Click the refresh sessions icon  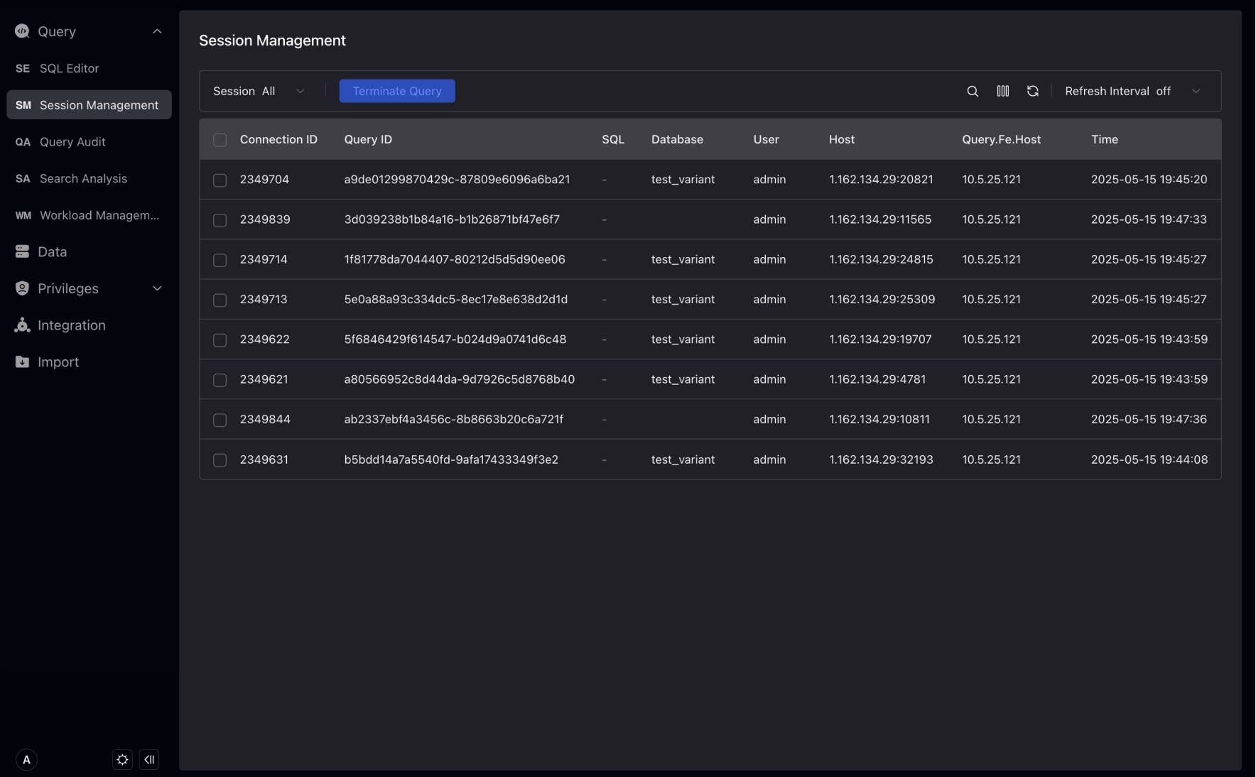point(1032,91)
